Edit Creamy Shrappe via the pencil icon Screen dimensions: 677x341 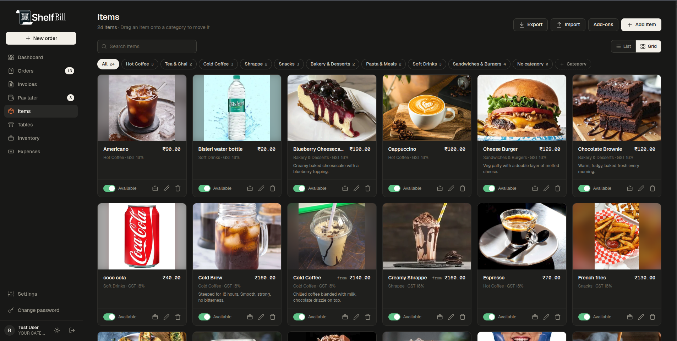pyautogui.click(x=451, y=317)
